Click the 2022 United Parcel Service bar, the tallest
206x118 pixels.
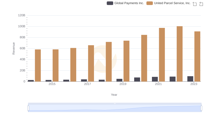[179, 54]
